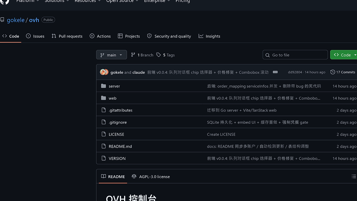Open the green Code dropdown button
This screenshot has width=357, height=201.
(344, 55)
